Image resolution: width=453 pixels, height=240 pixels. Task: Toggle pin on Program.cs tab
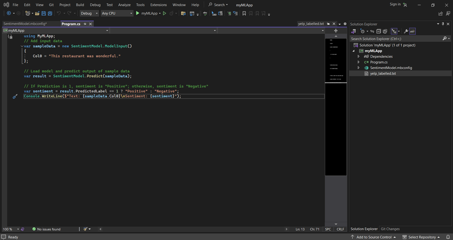pos(85,24)
